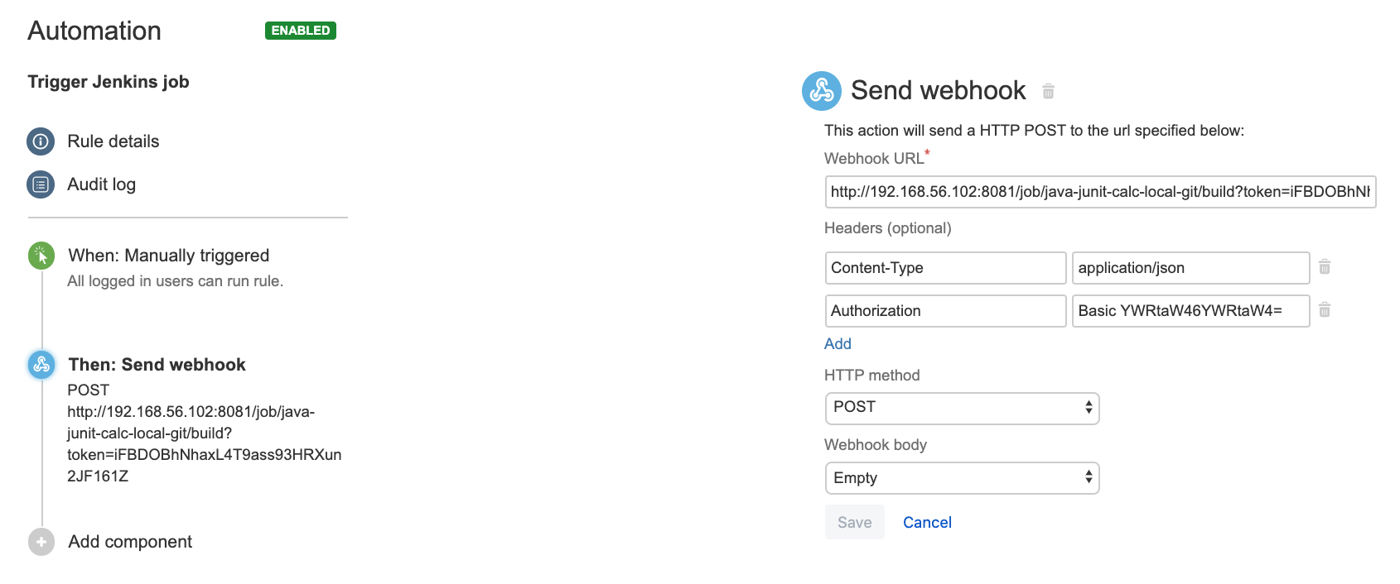Select the Then: Send webhook step
Viewport: 1400px width, 584px height.
(x=157, y=365)
